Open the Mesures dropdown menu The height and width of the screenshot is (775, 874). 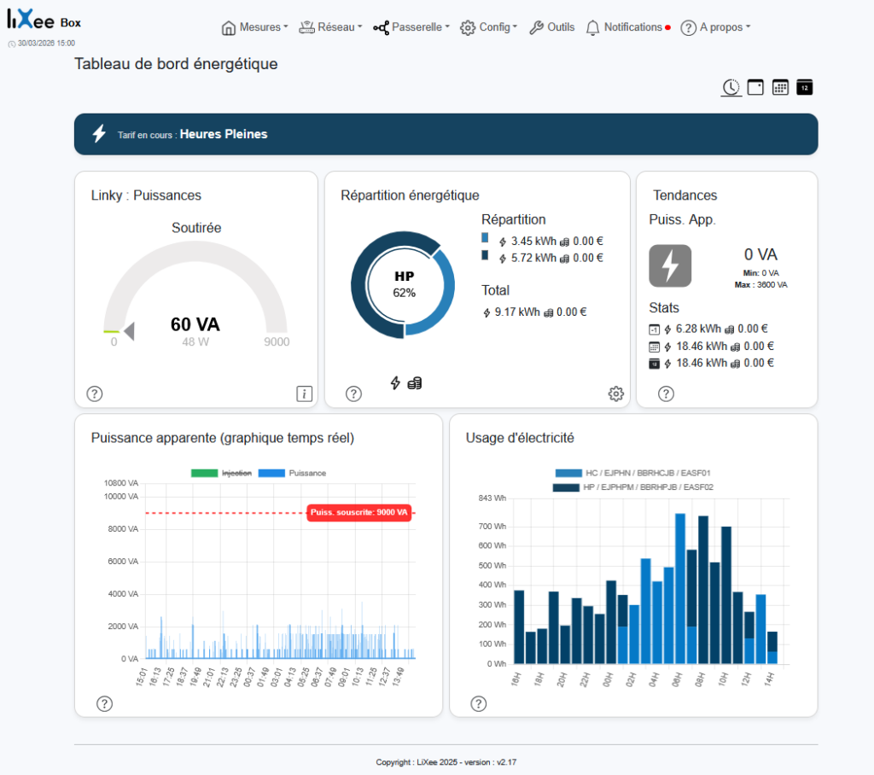click(254, 26)
